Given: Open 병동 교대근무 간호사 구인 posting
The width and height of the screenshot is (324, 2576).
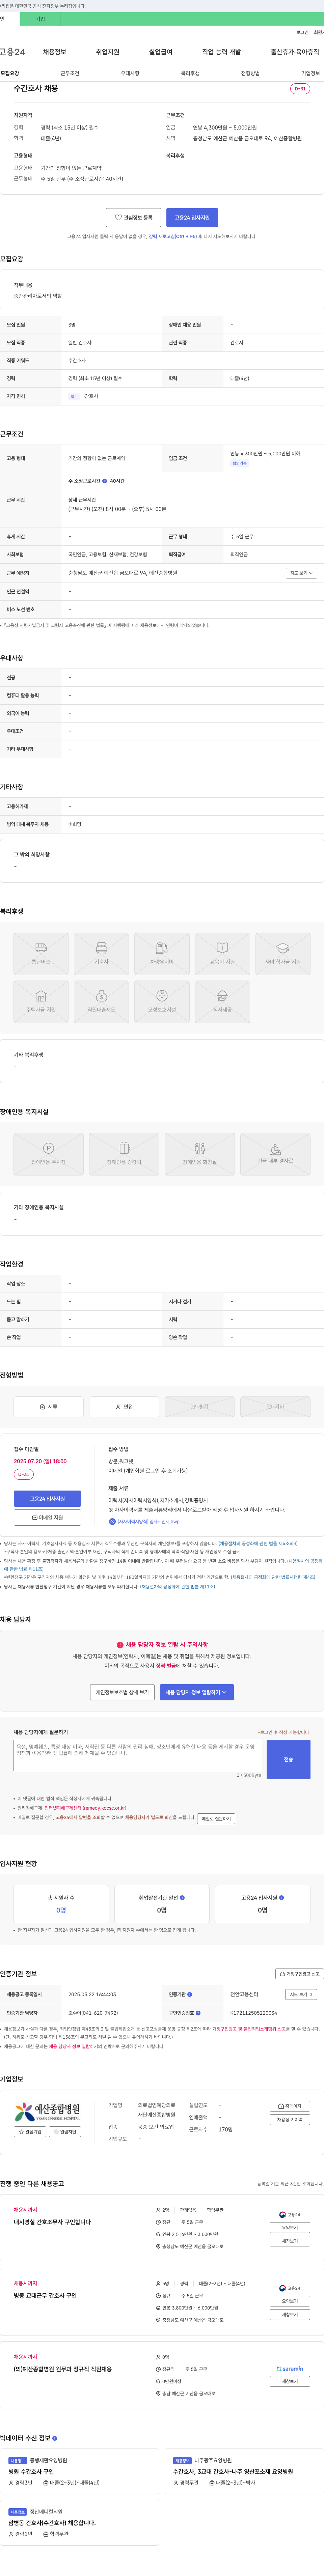Looking at the screenshot, I should (45, 2295).
